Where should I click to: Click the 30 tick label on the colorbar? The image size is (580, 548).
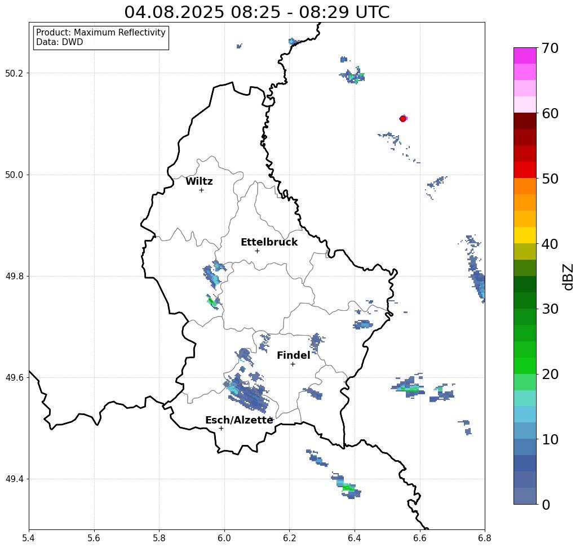pyautogui.click(x=550, y=309)
